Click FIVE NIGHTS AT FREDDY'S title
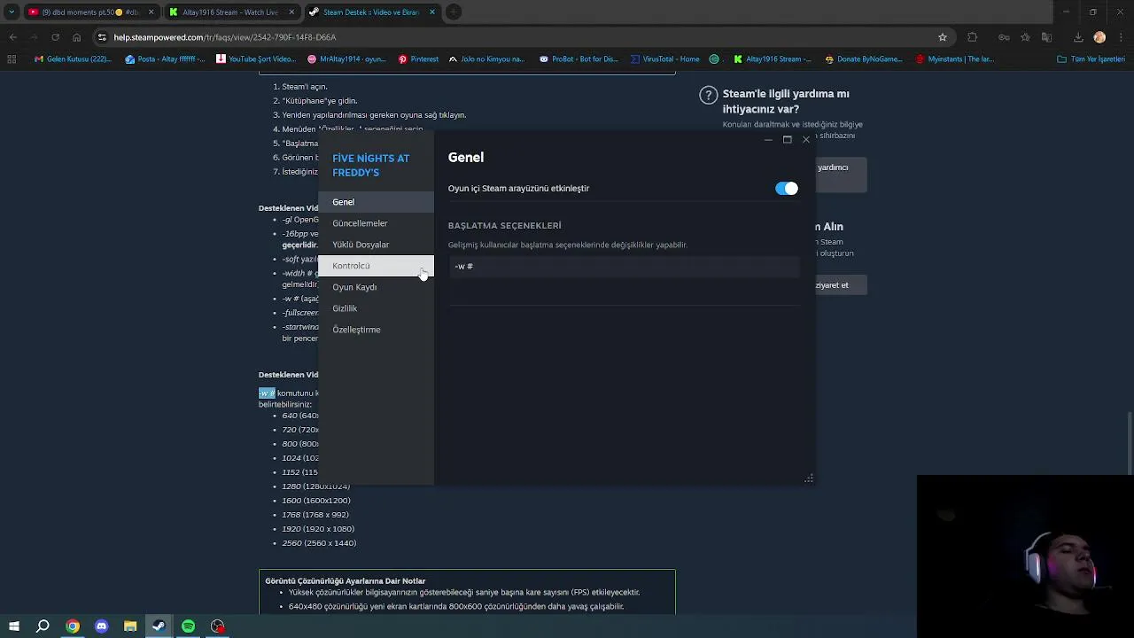The width and height of the screenshot is (1134, 638). [371, 166]
